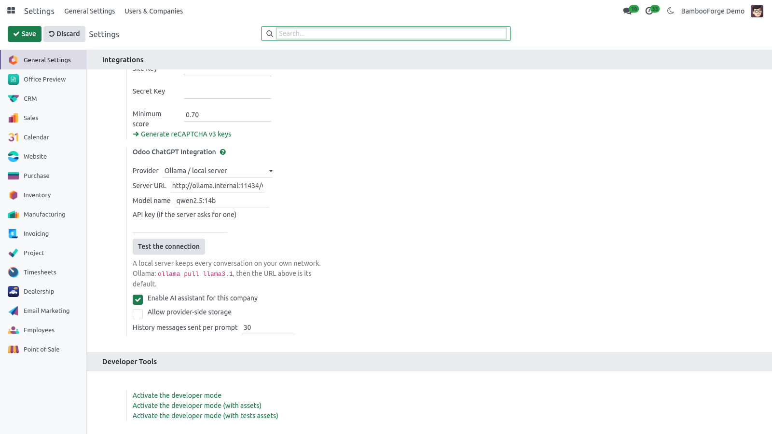
Task: Open the General Settings top menu
Action: (x=90, y=11)
